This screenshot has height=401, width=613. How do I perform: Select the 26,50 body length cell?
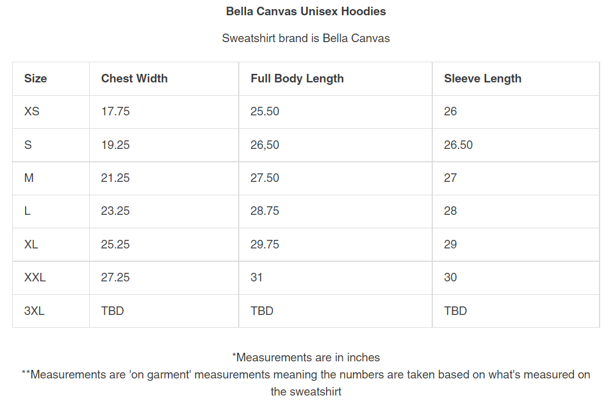point(264,145)
